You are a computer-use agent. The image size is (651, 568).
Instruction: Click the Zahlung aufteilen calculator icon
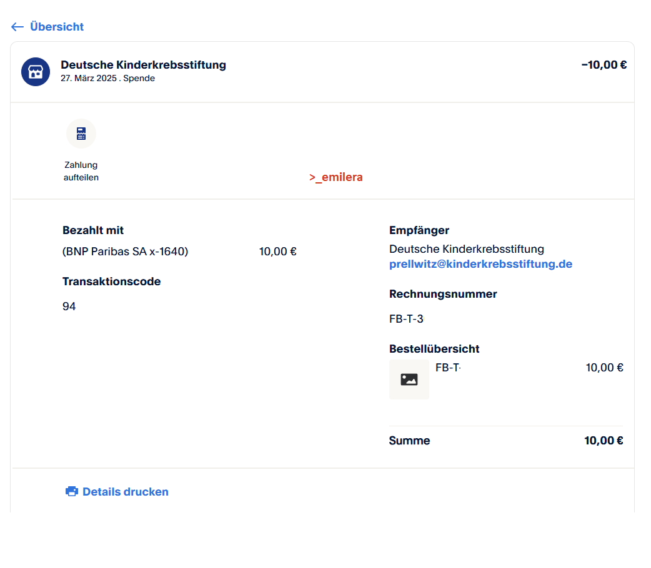(x=81, y=134)
